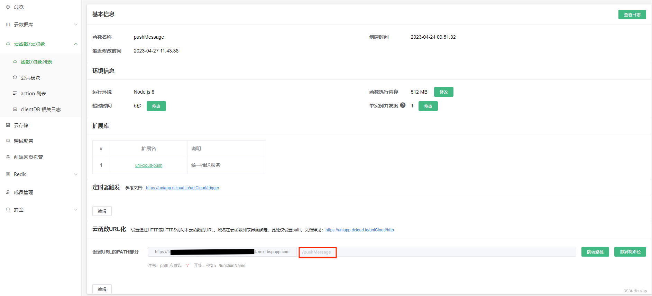Click the action 列表 list icon
This screenshot has width=652, height=296.
click(x=15, y=93)
